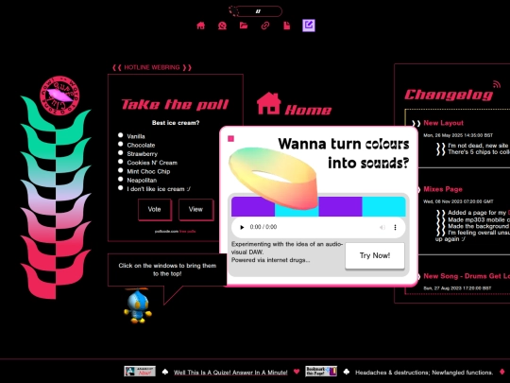Viewport: 510px width, 383px height.
Task: Click the red heart in the footer ticker
Action: click(x=297, y=372)
